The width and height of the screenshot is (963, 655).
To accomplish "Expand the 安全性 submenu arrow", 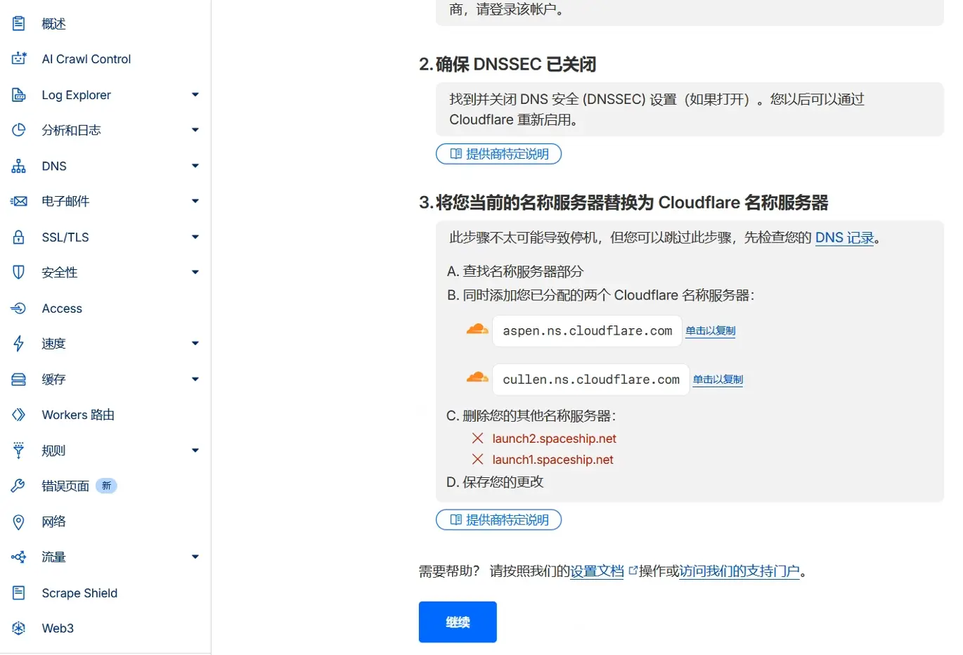I will pos(195,272).
